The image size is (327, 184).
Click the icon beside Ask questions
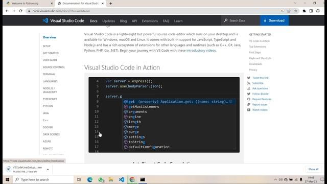tap(249, 88)
